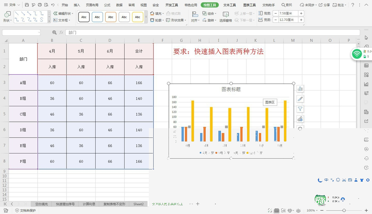
Task: Toggle eye protection mode in status bar
Action: coord(298,210)
